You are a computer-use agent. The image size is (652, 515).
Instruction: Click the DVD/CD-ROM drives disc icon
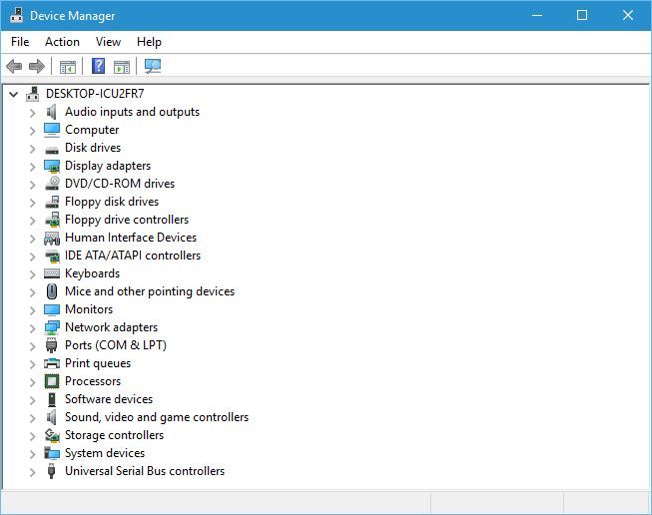click(x=52, y=184)
